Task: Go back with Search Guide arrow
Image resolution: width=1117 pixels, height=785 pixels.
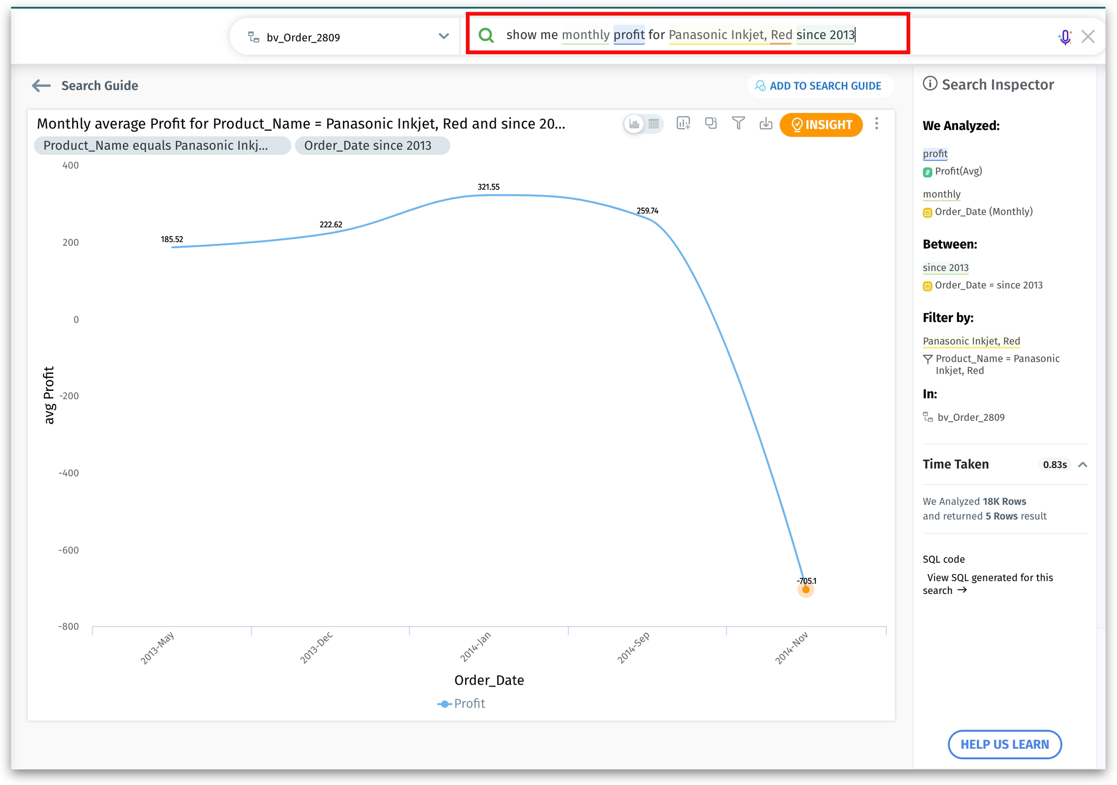Action: (x=41, y=86)
